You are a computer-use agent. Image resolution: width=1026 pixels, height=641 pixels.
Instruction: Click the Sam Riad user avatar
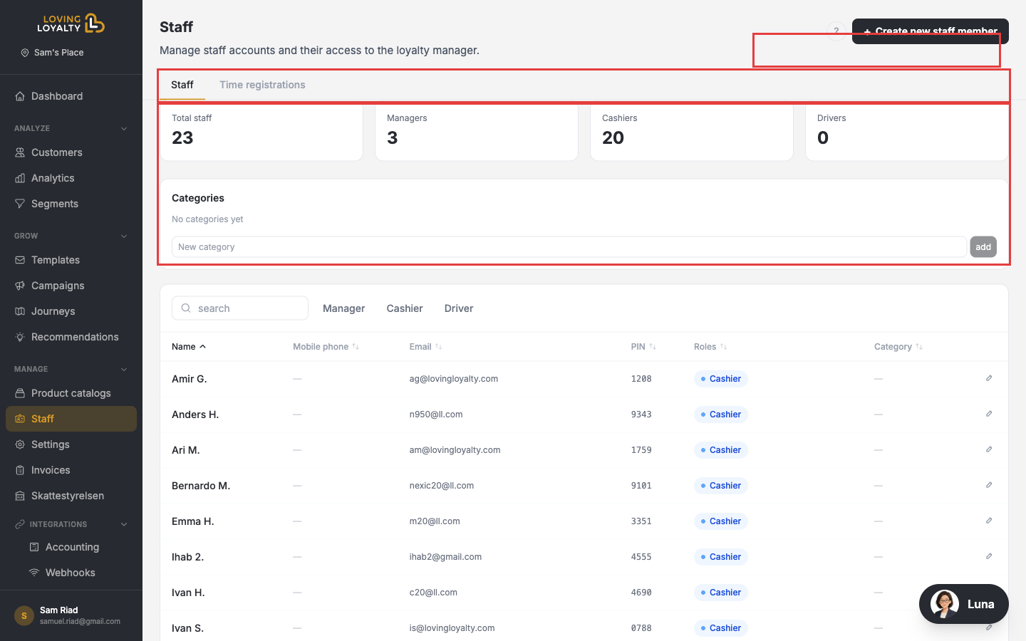tap(24, 615)
